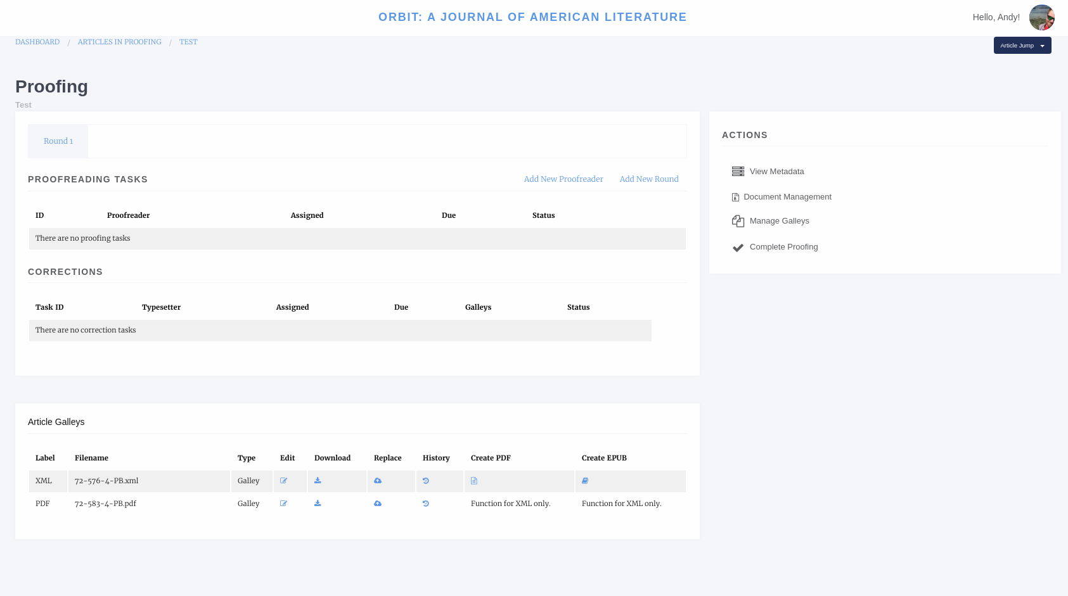Viewport: 1068px width, 596px height.
Task: Create EPUB from the XML galley
Action: (585, 481)
